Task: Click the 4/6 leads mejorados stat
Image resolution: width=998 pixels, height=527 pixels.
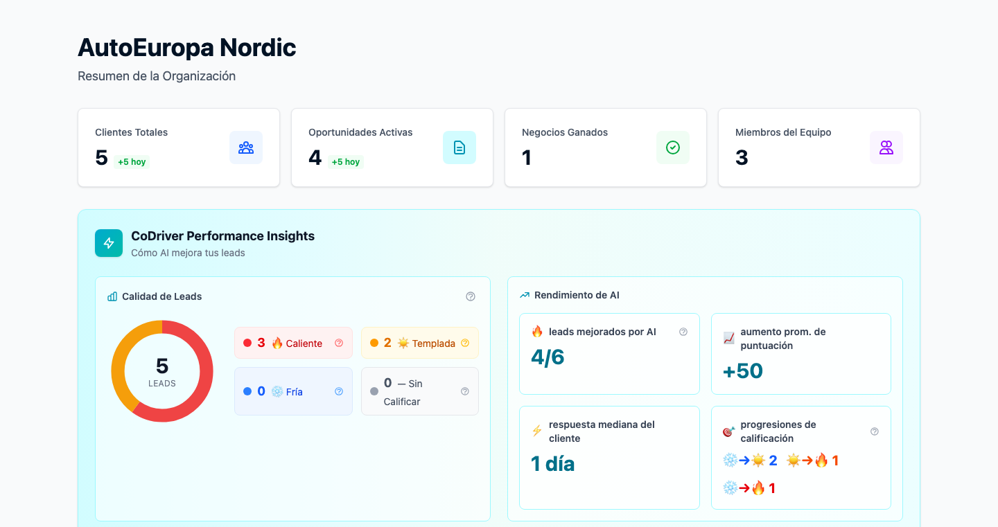Action: [x=547, y=357]
